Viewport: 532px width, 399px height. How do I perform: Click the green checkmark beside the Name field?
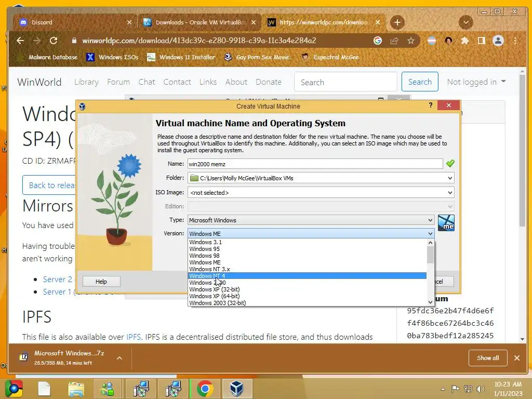click(x=450, y=164)
